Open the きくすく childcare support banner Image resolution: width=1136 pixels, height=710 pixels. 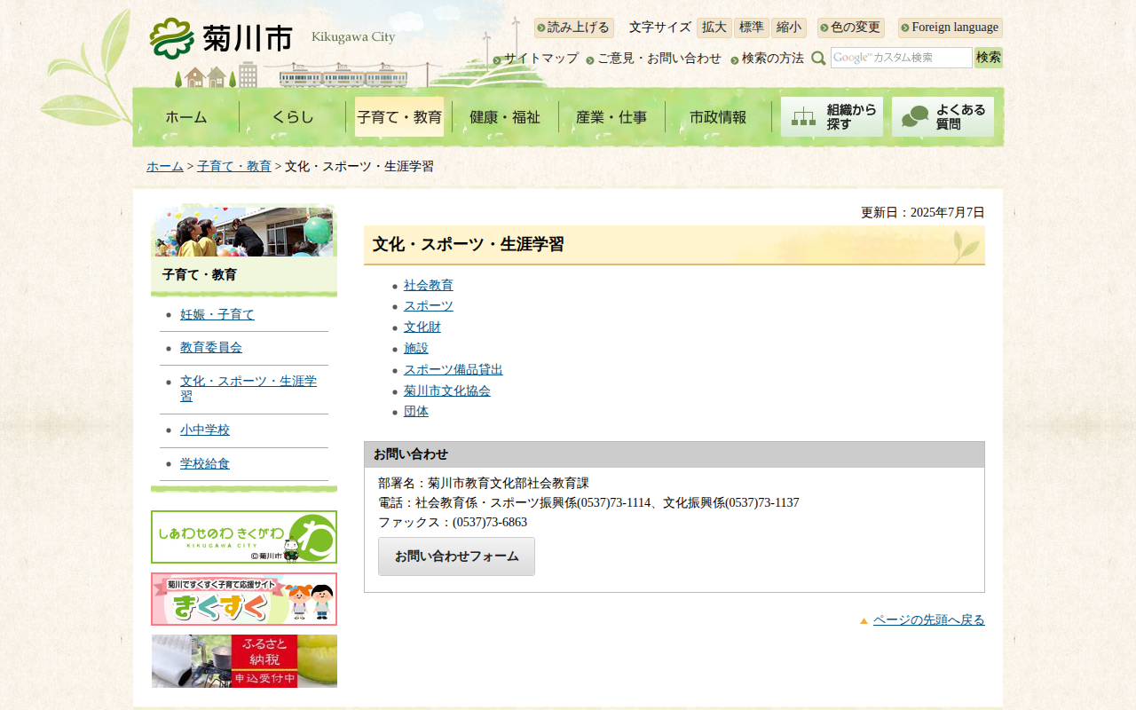click(244, 599)
